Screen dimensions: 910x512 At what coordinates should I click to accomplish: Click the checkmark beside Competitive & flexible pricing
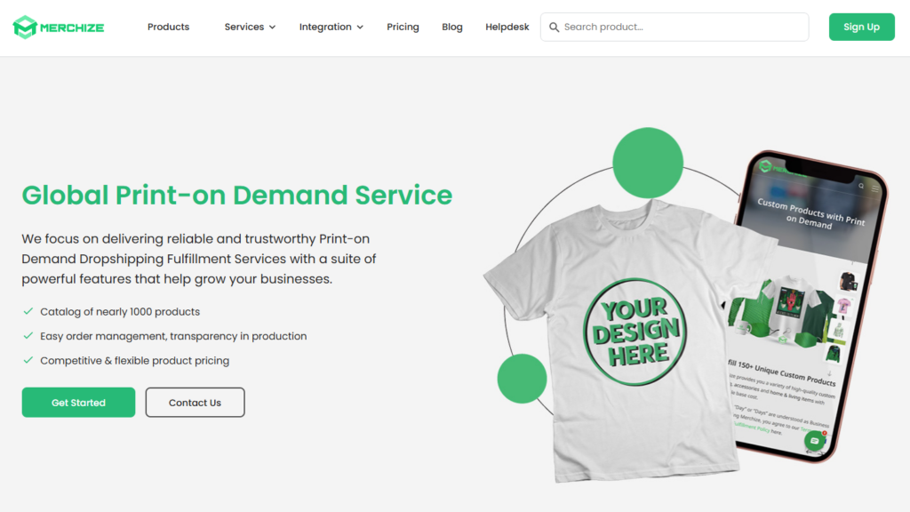click(x=28, y=360)
